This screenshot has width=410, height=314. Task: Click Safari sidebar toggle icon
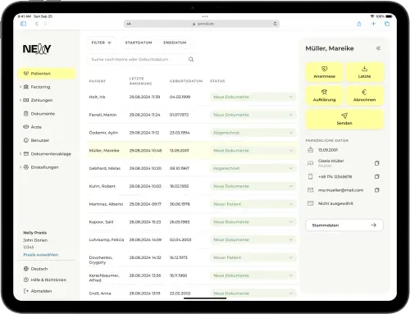click(24, 24)
